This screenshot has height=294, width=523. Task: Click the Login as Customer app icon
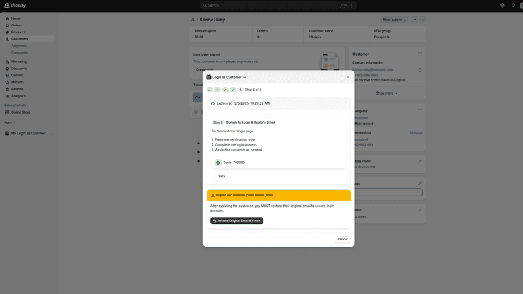(x=208, y=78)
